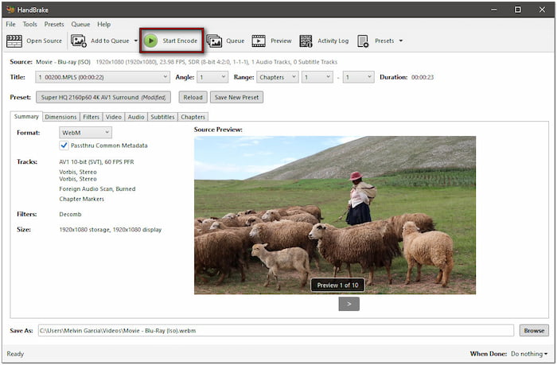Click the next preview arrow button
This screenshot has height=365, width=557.
click(x=349, y=304)
